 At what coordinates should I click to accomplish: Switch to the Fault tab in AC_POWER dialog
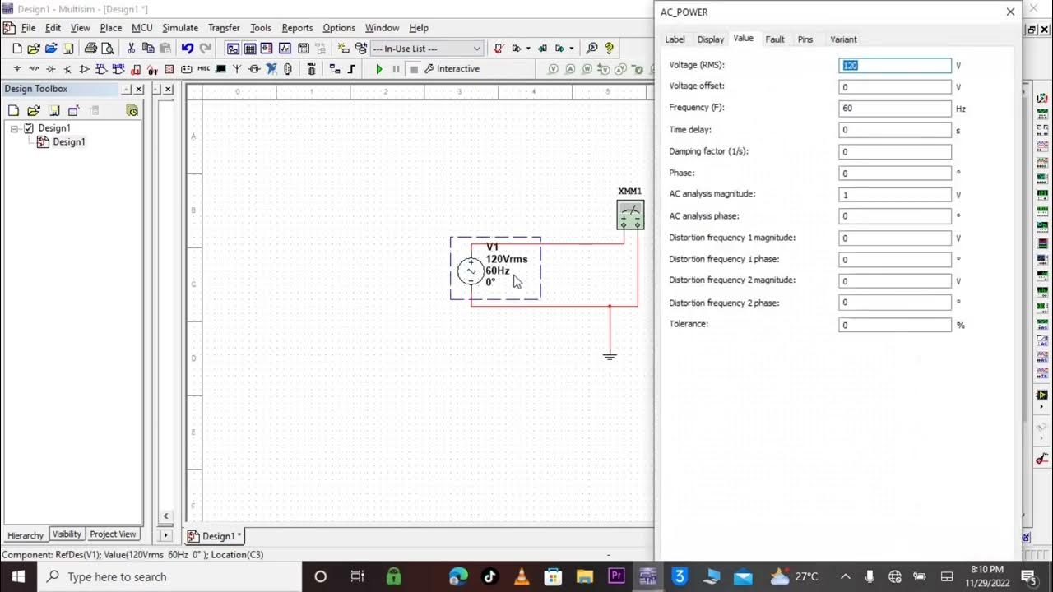tap(775, 39)
